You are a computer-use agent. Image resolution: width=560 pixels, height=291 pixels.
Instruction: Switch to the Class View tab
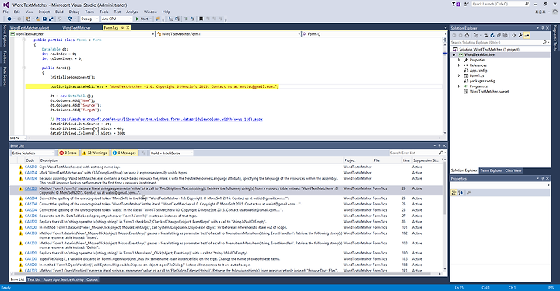pyautogui.click(x=513, y=170)
